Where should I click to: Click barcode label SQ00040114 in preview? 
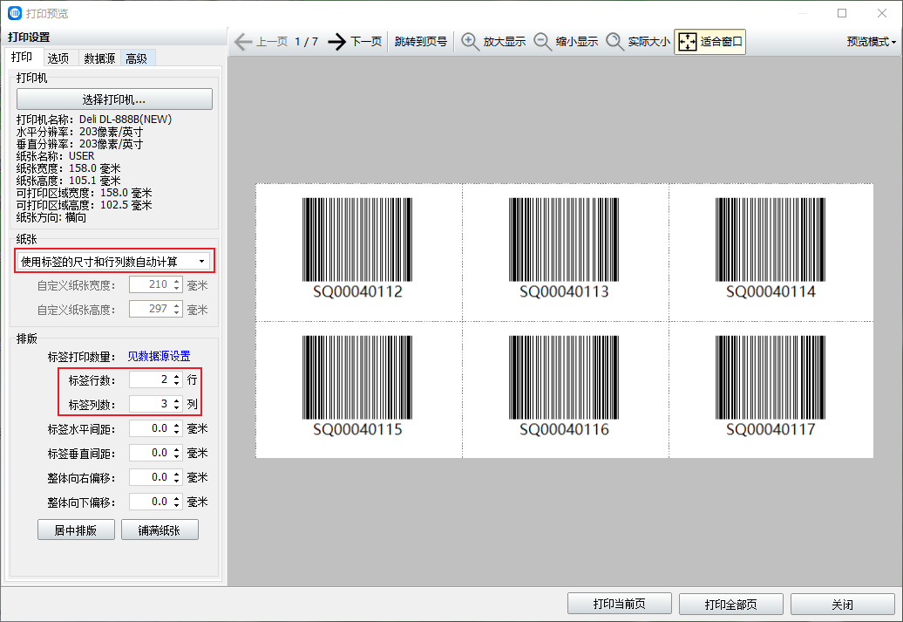tap(771, 249)
